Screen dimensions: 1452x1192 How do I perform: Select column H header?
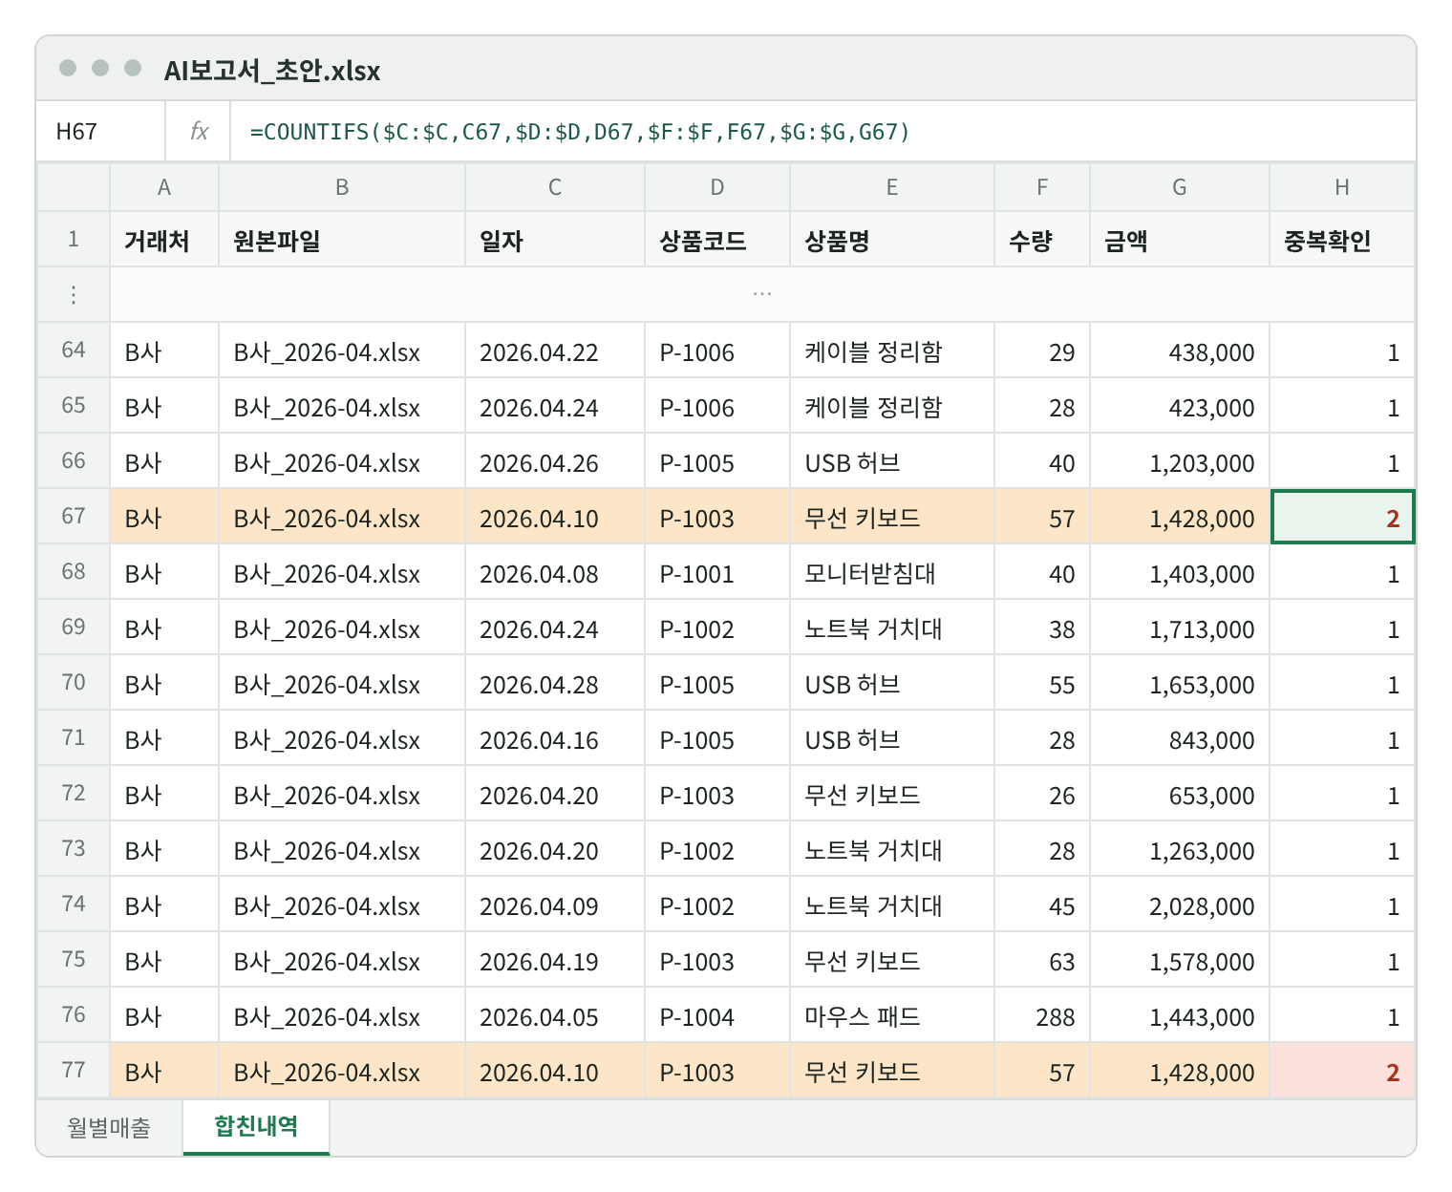coord(1342,187)
